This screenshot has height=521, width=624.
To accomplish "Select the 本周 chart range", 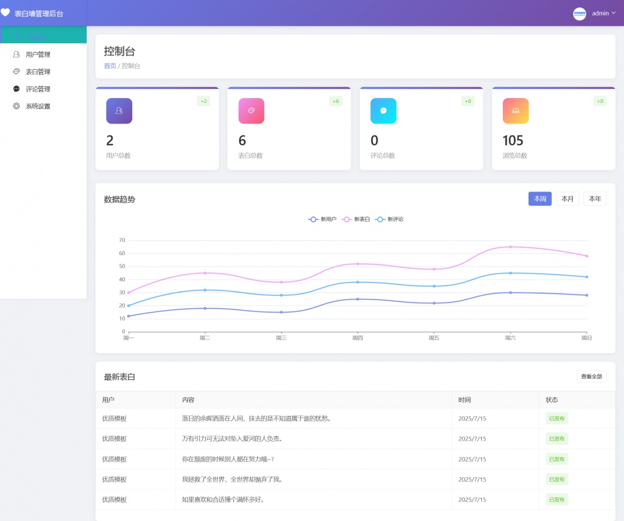I will [540, 199].
